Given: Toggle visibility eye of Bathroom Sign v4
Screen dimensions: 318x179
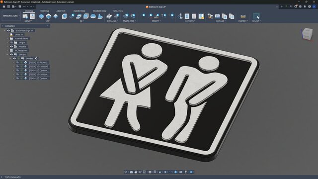Looking at the screenshot, I should pos(8,30).
